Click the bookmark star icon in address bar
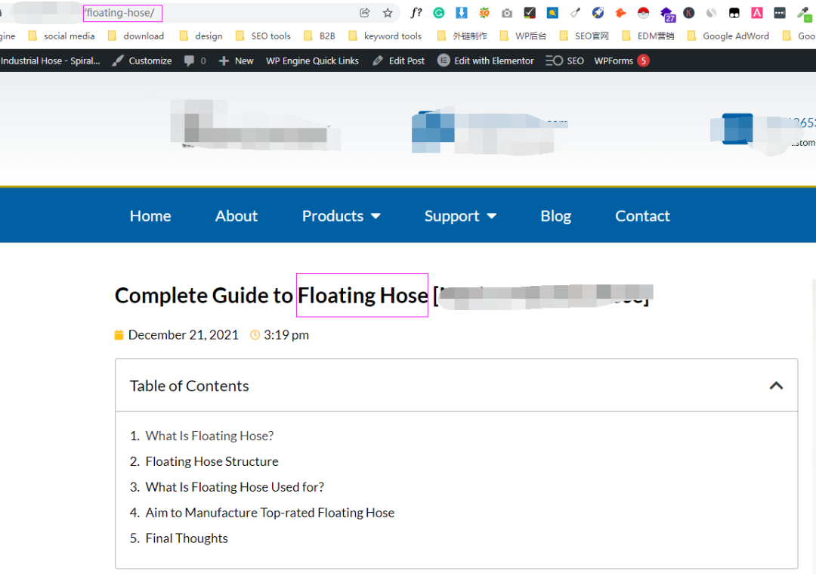Viewport: 816px width, 574px height. coord(388,13)
